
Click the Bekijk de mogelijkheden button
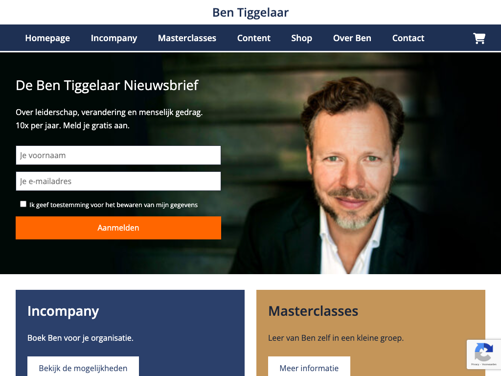tap(83, 366)
